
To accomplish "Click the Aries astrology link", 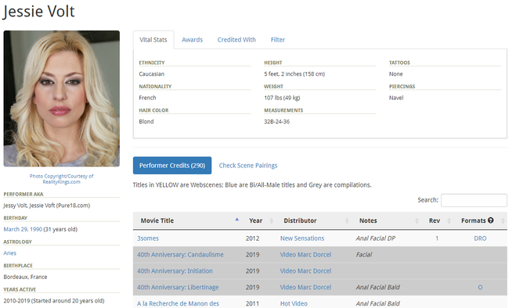I will (9, 252).
